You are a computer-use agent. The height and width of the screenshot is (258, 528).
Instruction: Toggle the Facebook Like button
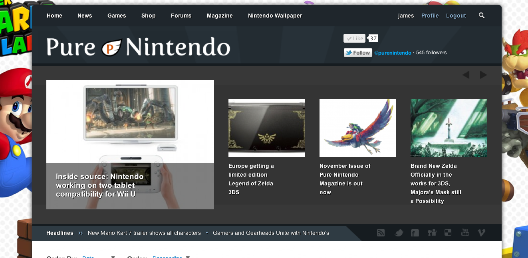354,38
